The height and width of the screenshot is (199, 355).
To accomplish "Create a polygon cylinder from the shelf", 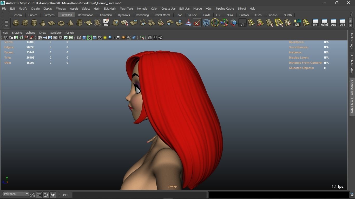I will point(34,23).
